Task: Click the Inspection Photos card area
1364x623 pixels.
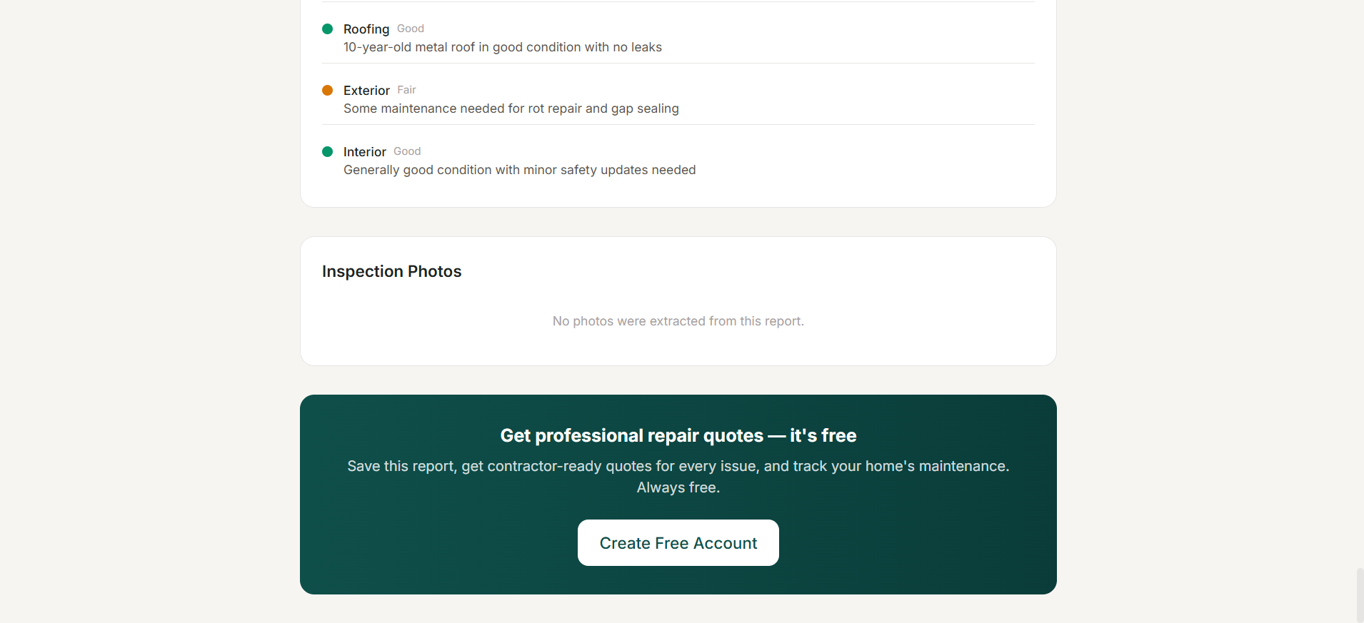Action: click(678, 300)
